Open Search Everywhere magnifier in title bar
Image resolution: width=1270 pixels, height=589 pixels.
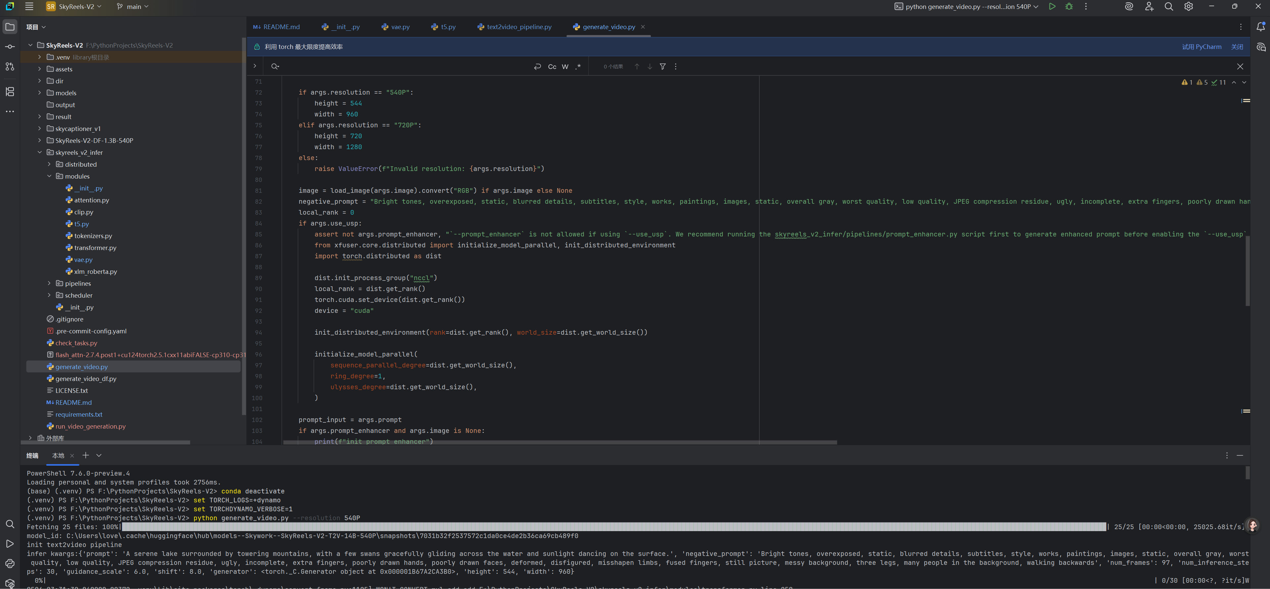(1168, 6)
